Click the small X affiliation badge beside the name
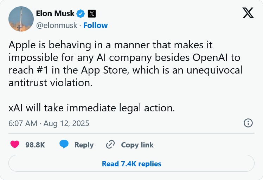263x180 pixels. 91,14
